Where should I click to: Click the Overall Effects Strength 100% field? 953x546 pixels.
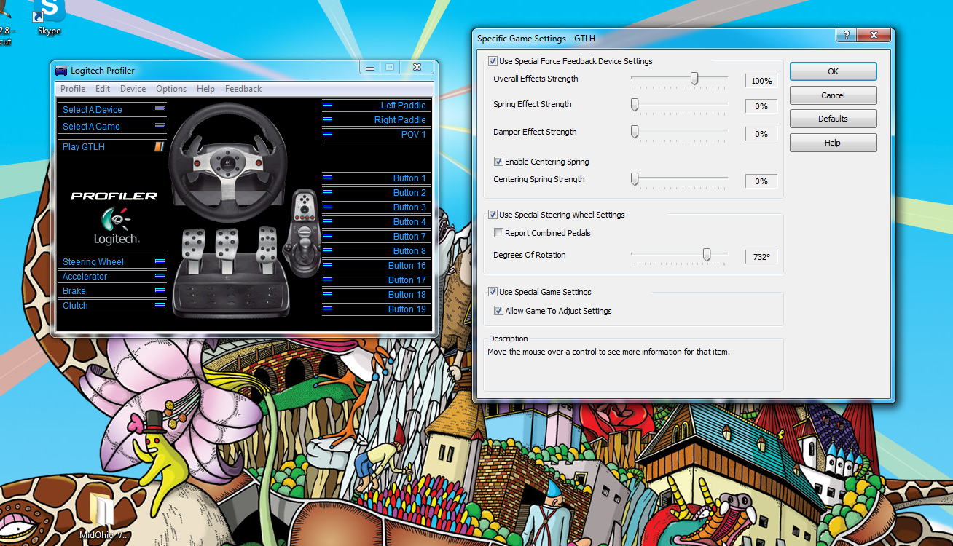[x=761, y=81]
